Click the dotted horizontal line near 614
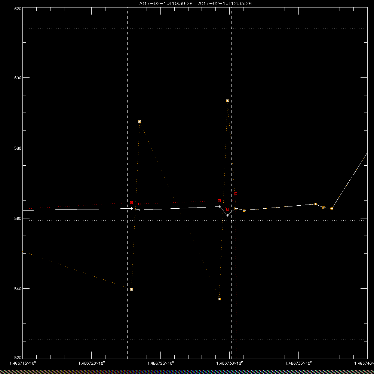The width and height of the screenshot is (374, 374). click(194, 28)
